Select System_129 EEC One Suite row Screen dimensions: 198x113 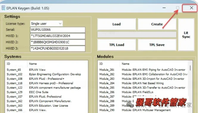(x=46, y=92)
